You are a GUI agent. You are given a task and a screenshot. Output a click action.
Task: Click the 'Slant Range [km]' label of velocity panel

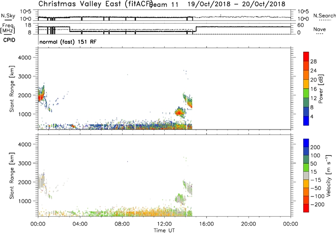point(12,176)
